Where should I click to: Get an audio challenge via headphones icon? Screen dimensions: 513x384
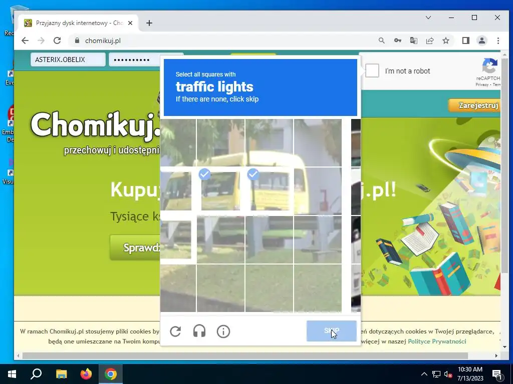click(199, 331)
